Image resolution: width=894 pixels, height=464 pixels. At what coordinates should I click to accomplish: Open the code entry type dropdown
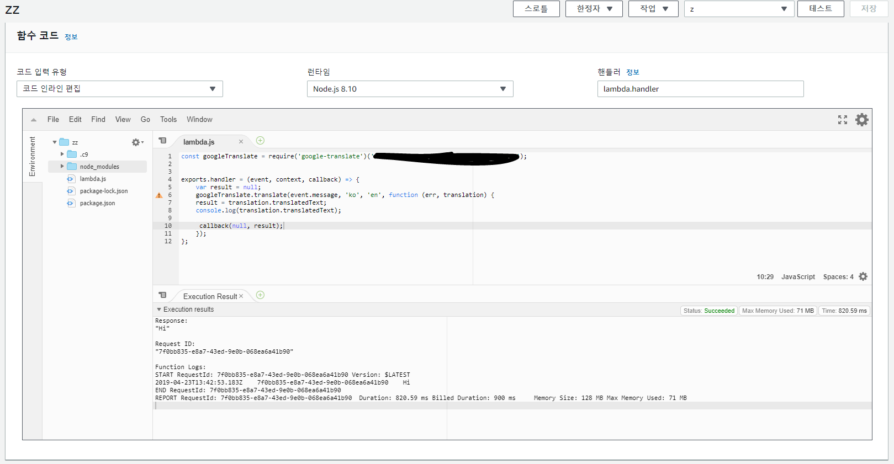pyautogui.click(x=120, y=89)
